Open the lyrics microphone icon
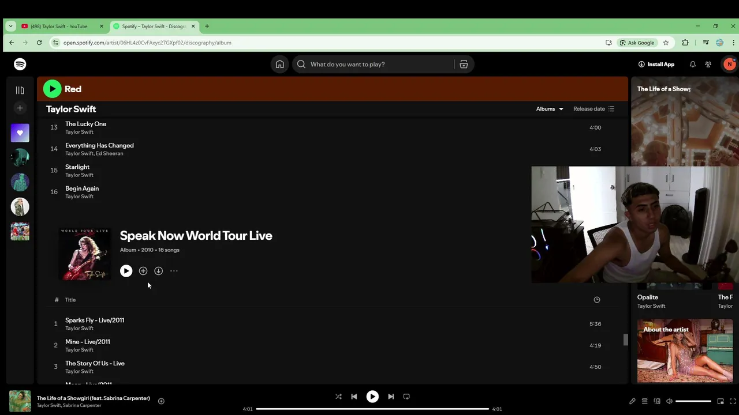Viewport: 739px width, 415px height. pos(632,401)
